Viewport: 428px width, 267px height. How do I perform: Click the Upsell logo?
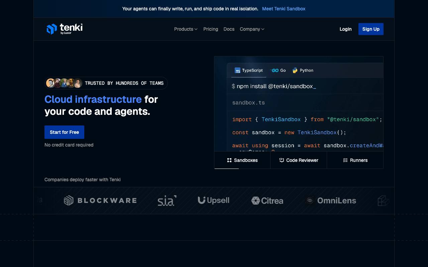tap(214, 200)
